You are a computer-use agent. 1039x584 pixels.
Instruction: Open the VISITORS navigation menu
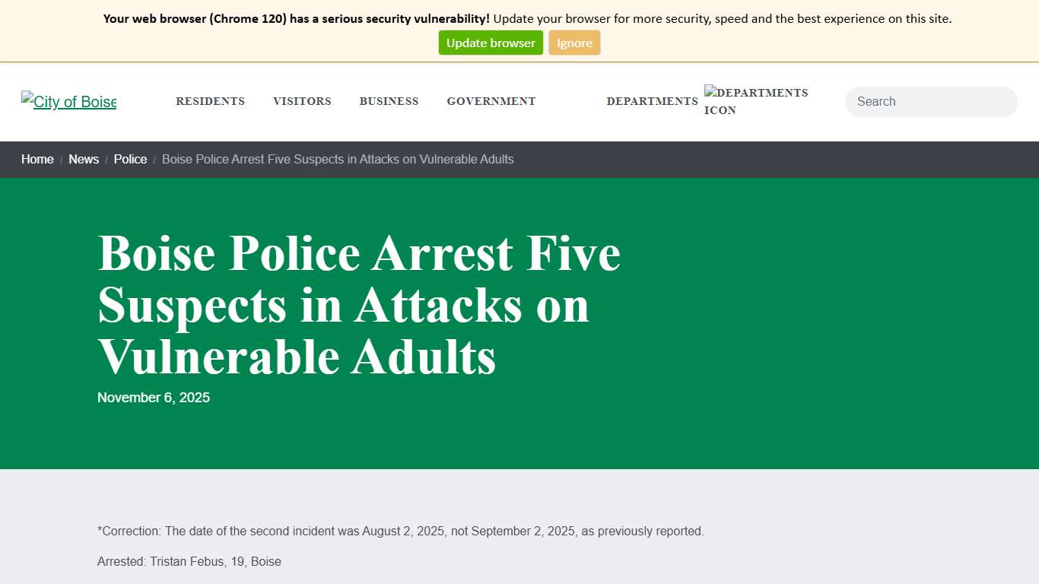(x=302, y=101)
